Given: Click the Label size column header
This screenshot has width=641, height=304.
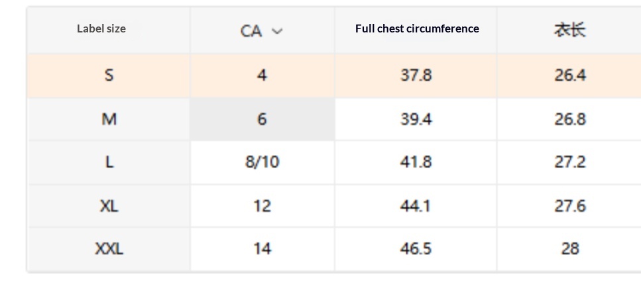Looking at the screenshot, I should click(x=101, y=28).
